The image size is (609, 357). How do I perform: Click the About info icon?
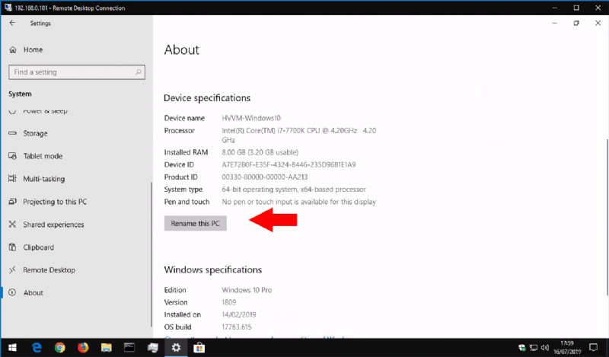12,292
